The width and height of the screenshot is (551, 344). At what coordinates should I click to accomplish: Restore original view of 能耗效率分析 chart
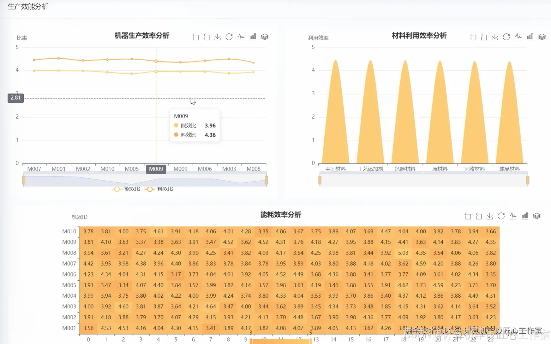478,216
